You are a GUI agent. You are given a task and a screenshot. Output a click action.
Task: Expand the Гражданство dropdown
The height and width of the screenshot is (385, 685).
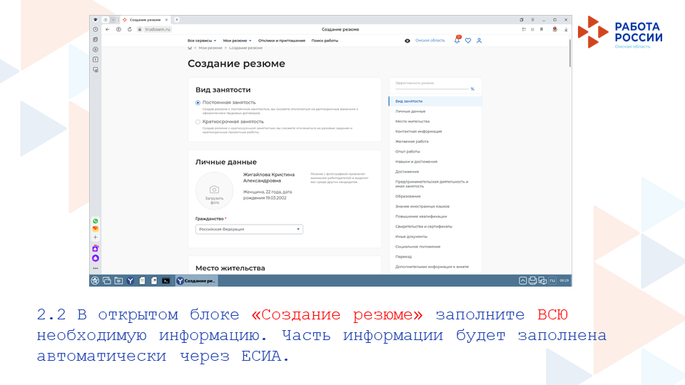(x=250, y=229)
